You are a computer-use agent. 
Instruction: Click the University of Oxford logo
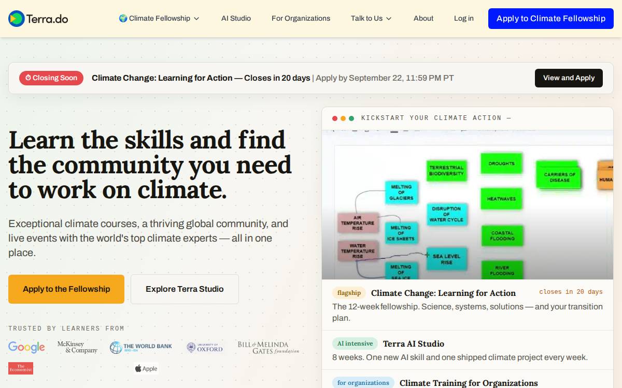[205, 347]
